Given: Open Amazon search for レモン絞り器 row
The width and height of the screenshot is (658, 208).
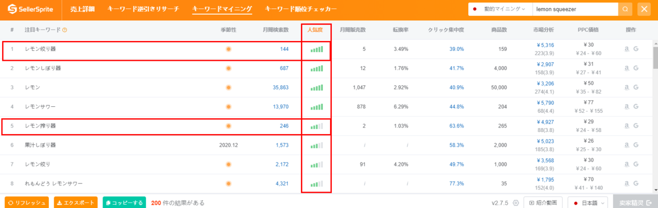Looking at the screenshot, I should point(627,49).
